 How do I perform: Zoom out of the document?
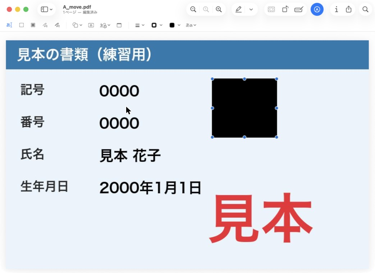tap(193, 9)
